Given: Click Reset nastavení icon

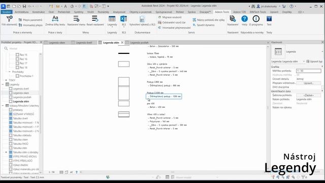Looking at the screenshot, I should (x=95, y=19).
